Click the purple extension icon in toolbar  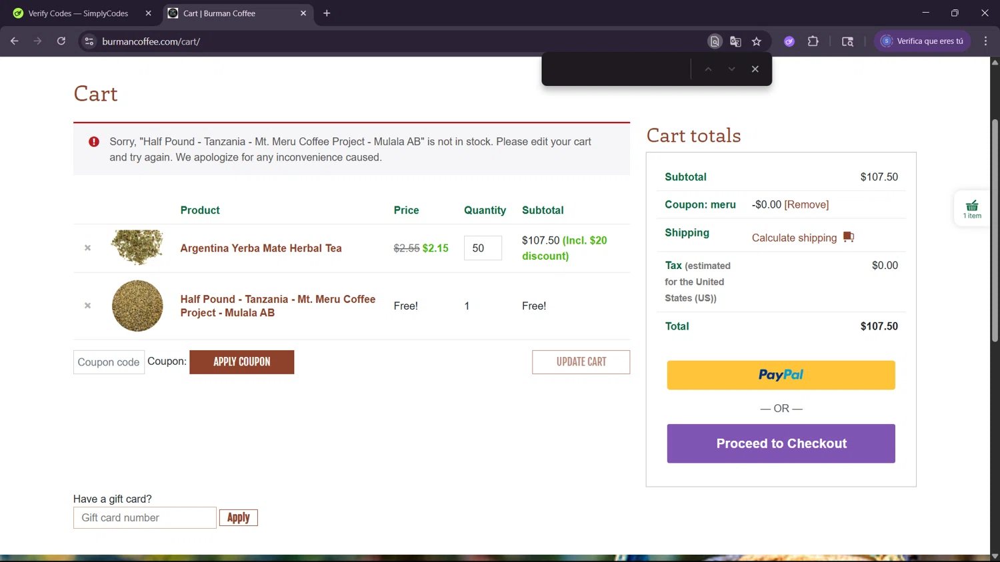tap(789, 41)
